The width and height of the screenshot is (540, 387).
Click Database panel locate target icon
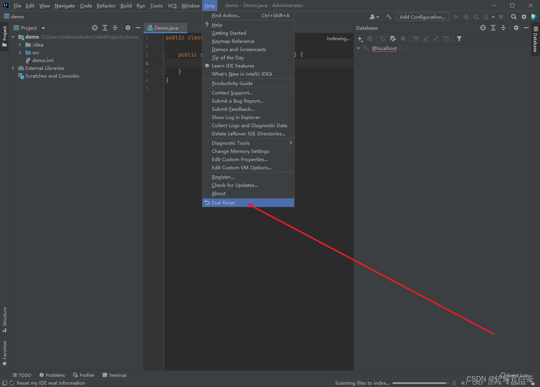(483, 28)
